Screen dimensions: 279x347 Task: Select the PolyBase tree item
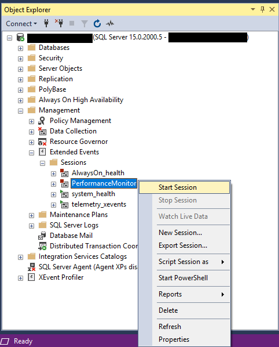tap(53, 89)
